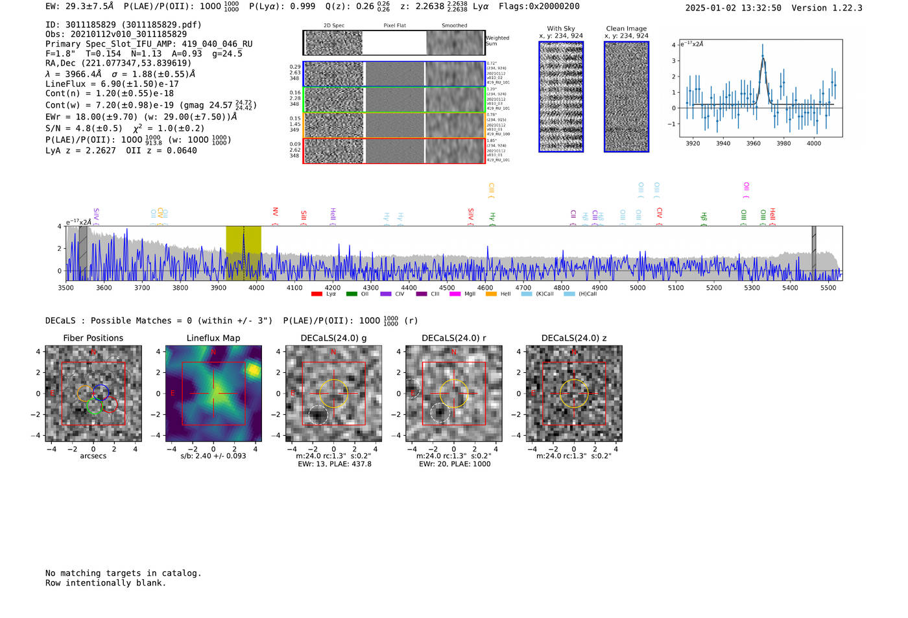Select the orange-bordered 2D spectrum row
This screenshot has height=618, width=908.
(x=394, y=125)
